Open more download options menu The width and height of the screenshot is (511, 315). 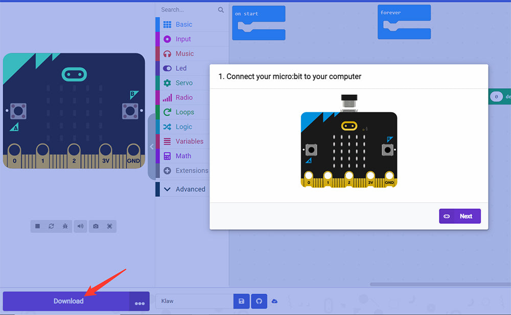[140, 303]
